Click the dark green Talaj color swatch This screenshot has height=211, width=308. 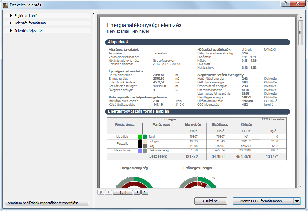tap(145, 137)
